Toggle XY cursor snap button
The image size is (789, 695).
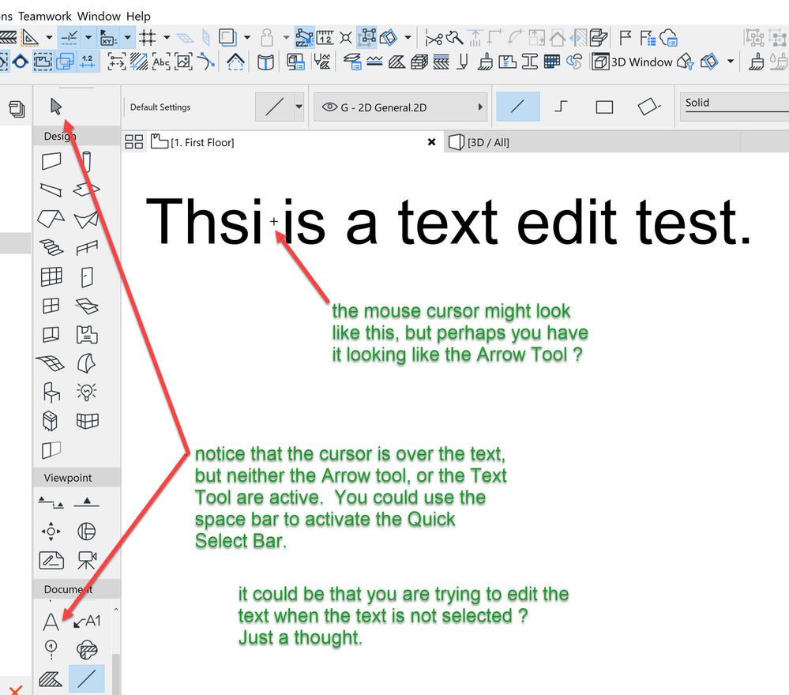[x=109, y=37]
